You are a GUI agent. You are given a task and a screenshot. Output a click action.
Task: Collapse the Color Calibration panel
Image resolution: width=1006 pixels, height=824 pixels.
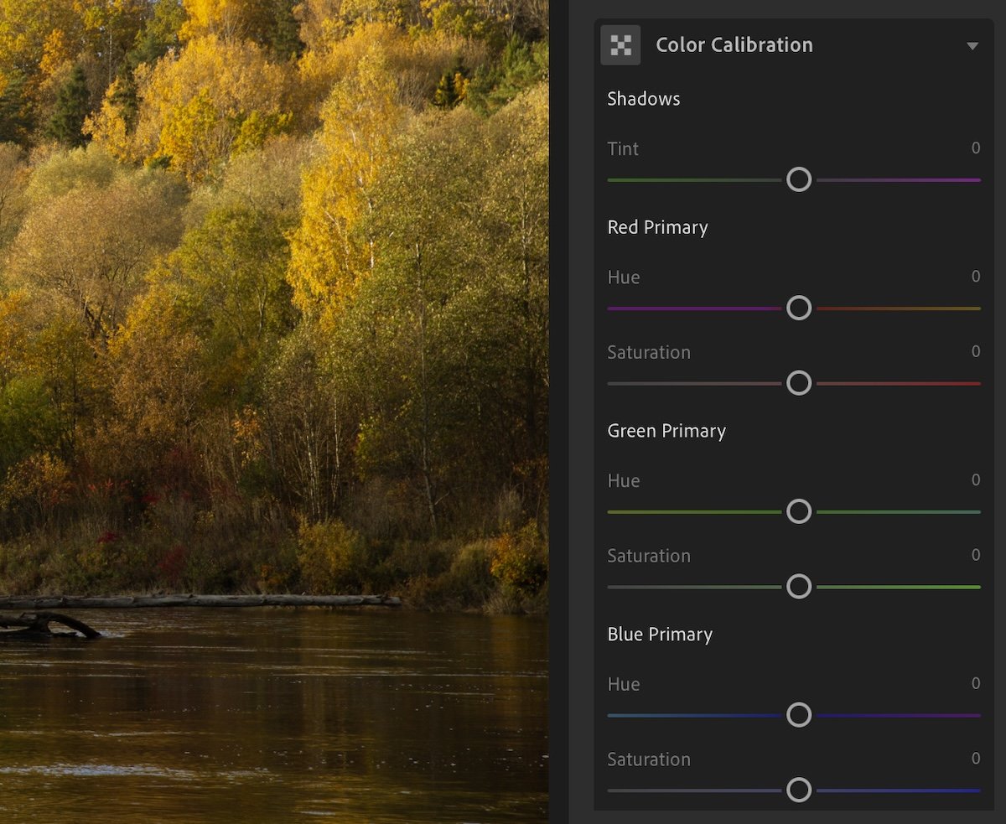point(972,45)
